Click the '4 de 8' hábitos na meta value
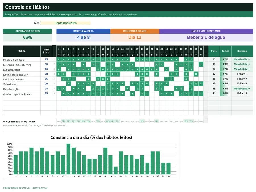The width and height of the screenshot is (256, 192). click(x=83, y=37)
